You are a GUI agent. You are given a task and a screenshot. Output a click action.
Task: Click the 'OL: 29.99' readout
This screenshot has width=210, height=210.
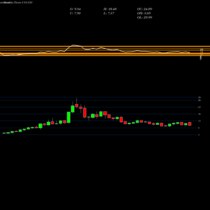coord(144,18)
